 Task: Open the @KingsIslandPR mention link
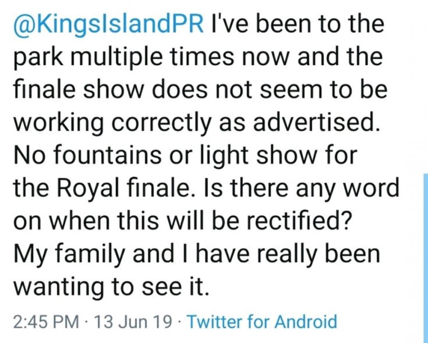coord(109,24)
